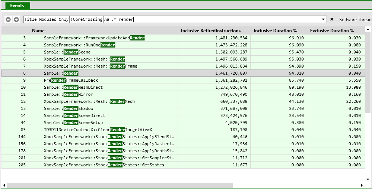Sort by Inclusive RetiredInstructions column
372x189 pixels.
pyautogui.click(x=211, y=31)
